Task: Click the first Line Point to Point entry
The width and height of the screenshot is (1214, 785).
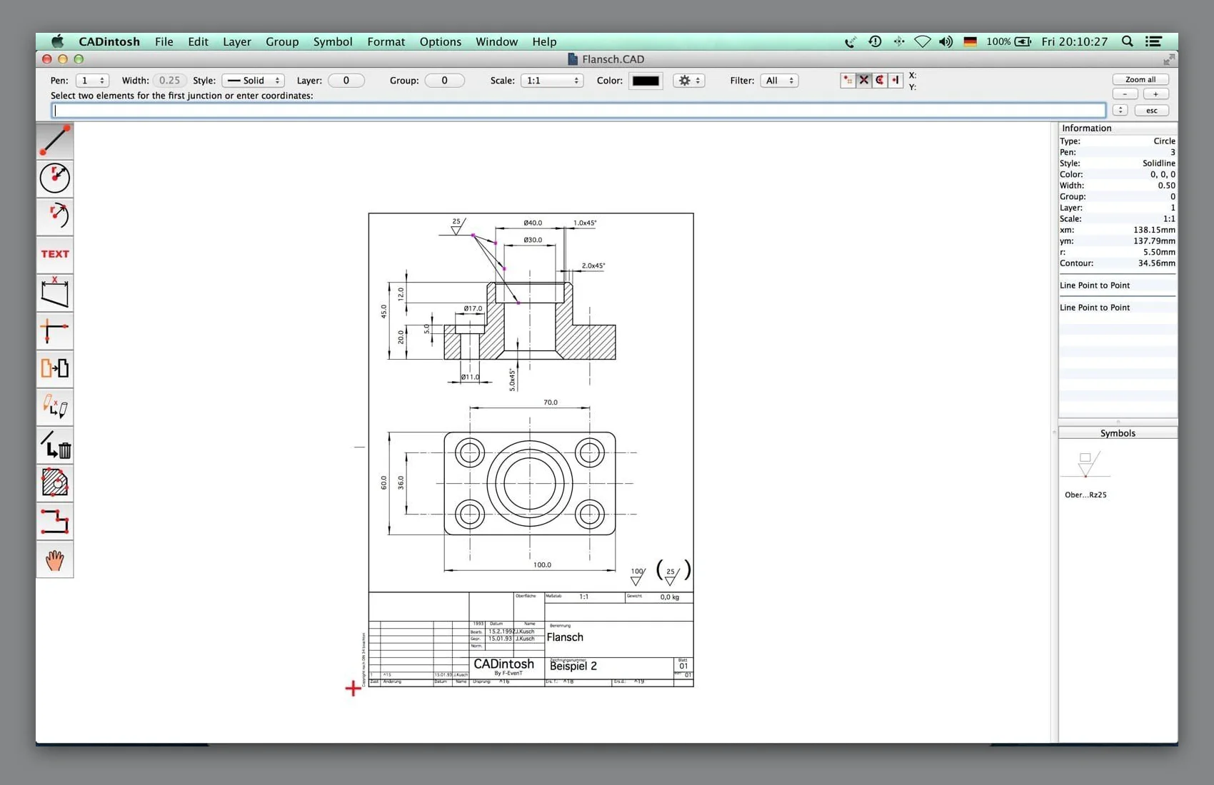Action: click(x=1095, y=285)
